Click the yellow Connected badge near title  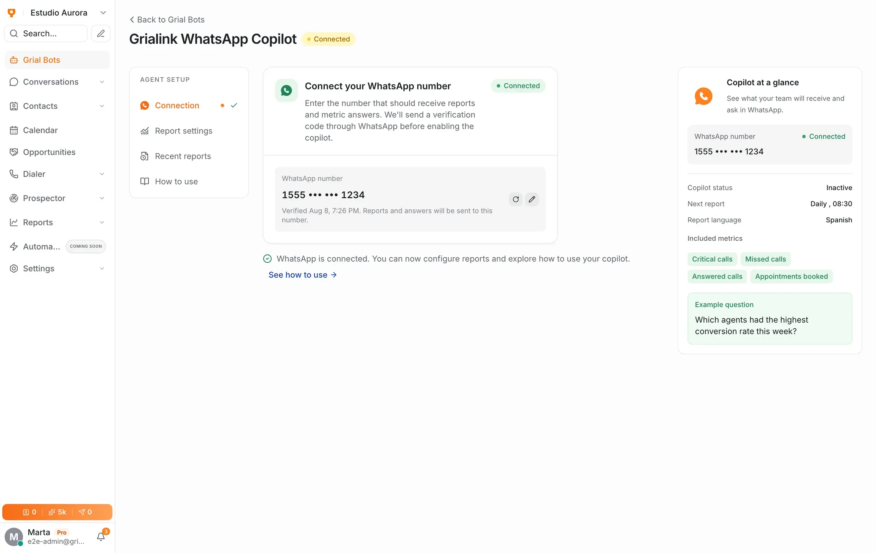tap(328, 39)
